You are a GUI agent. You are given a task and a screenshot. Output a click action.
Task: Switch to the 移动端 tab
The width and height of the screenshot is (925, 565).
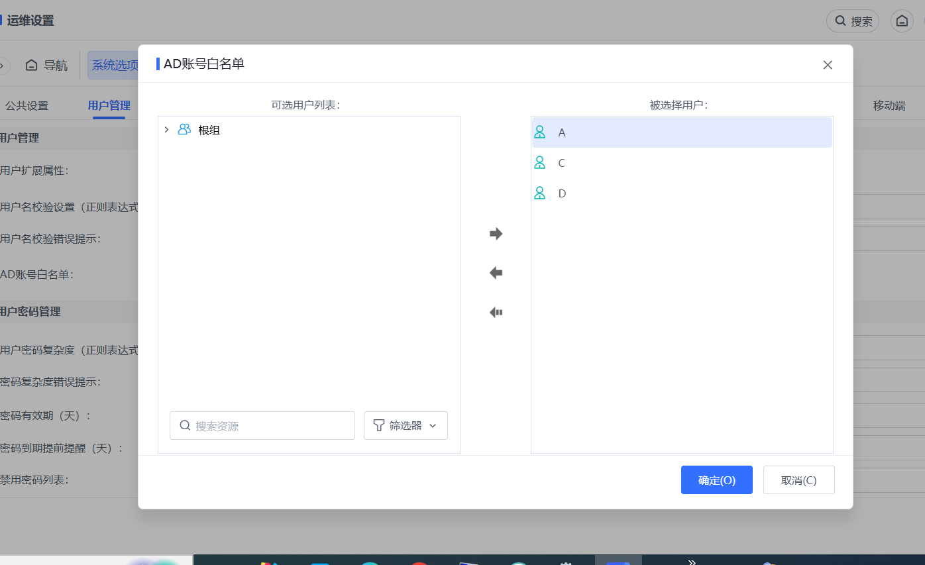click(889, 105)
